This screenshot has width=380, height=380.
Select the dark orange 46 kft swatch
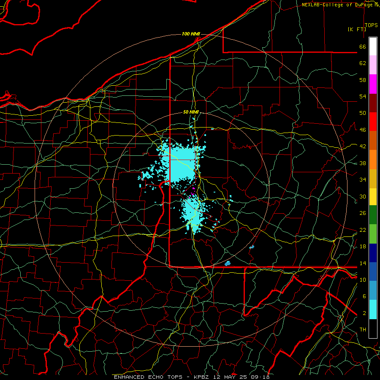[x=373, y=141]
